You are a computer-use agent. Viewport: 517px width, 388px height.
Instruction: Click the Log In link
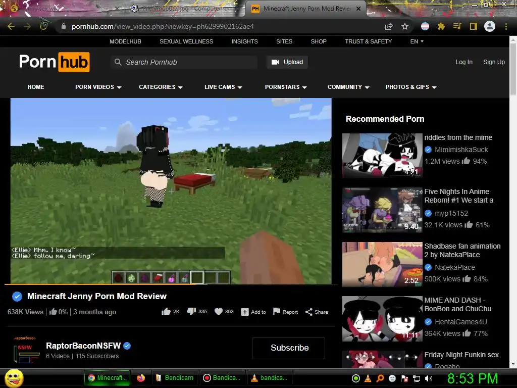tap(464, 62)
